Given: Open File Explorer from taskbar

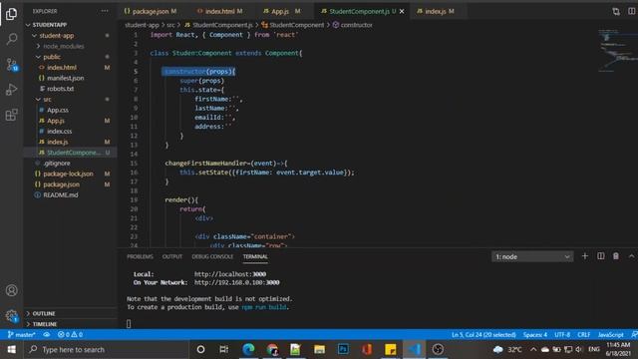Looking at the screenshot, I should (319, 349).
